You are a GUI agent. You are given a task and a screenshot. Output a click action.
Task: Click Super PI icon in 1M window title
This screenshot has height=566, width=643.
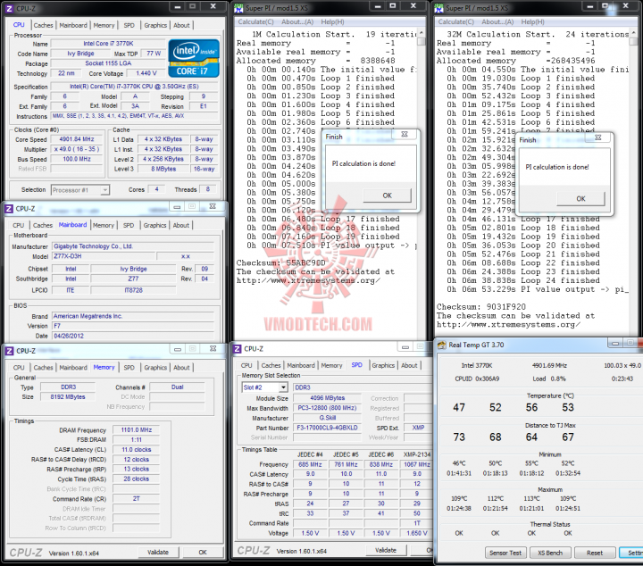click(239, 8)
